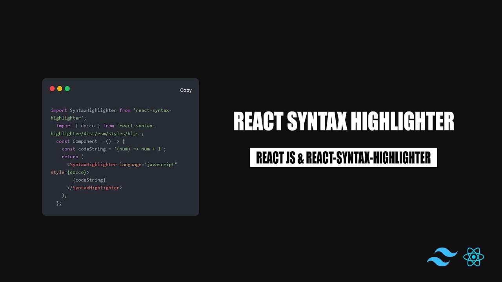Click the closing '</SyntaxHighlighter>' tag line

point(95,188)
